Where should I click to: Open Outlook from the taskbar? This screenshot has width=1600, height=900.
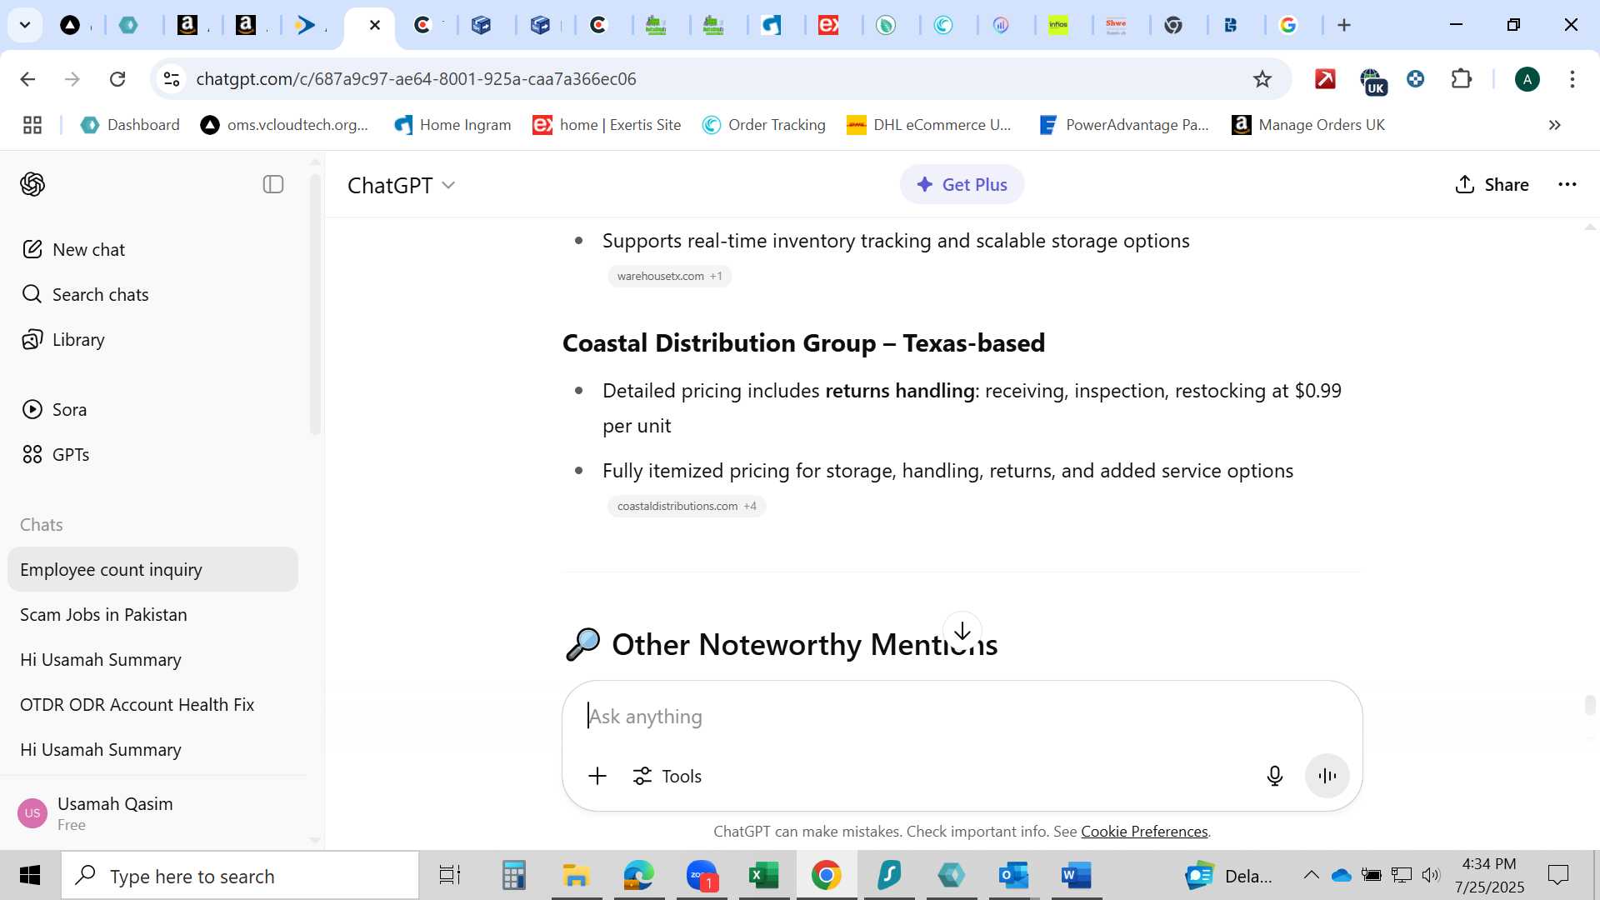tap(1013, 875)
